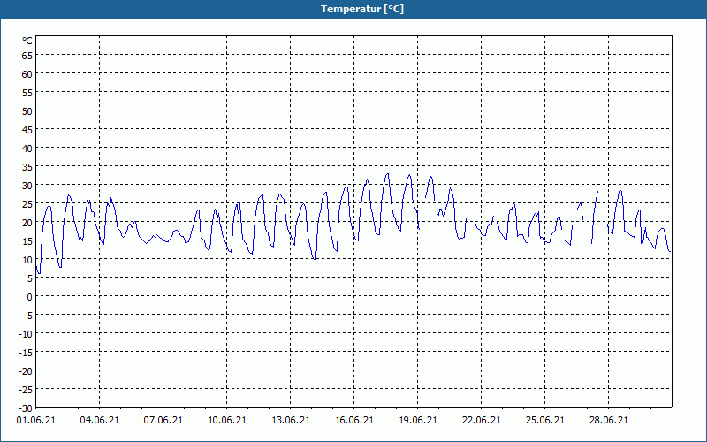707x442 pixels.
Task: Select the -10 y-axis value
Action: pyautogui.click(x=26, y=334)
